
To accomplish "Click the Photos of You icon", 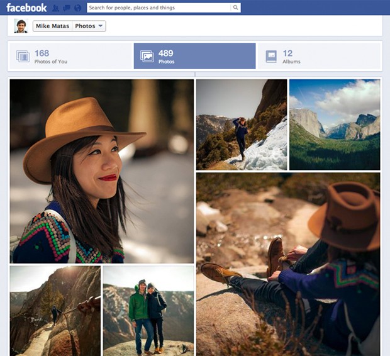I will pos(23,57).
